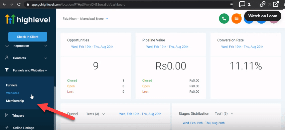Change Funnel card date range link
This screenshot has width=285, height=130.
(140, 114)
